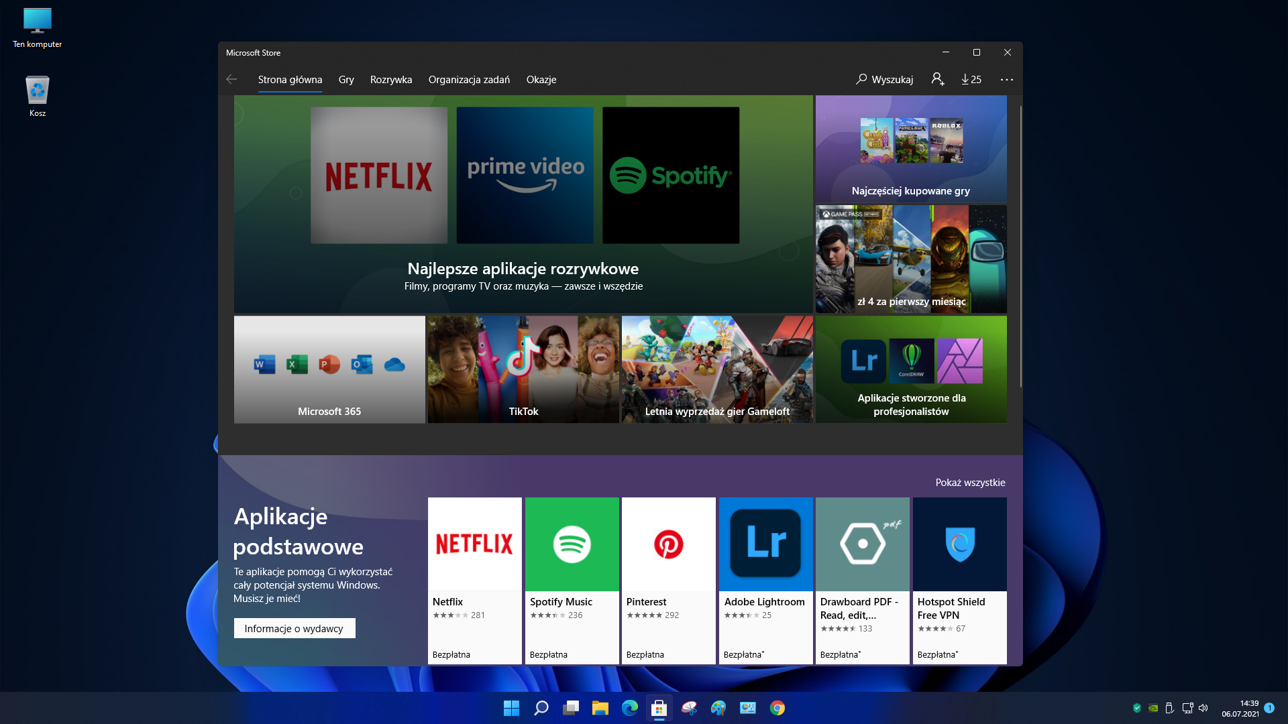Screen dimensions: 1288x724
Task: Click the Candy Crush game thumbnail
Action: [x=877, y=141]
